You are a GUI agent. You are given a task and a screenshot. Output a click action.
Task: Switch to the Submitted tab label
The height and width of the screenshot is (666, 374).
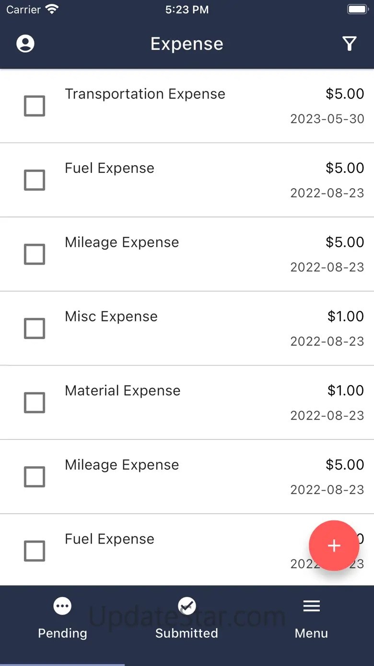[187, 633]
